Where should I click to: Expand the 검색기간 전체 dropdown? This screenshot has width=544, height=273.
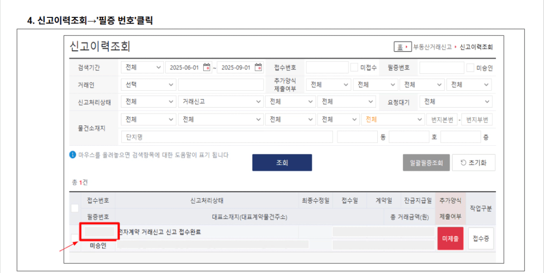[x=142, y=68]
